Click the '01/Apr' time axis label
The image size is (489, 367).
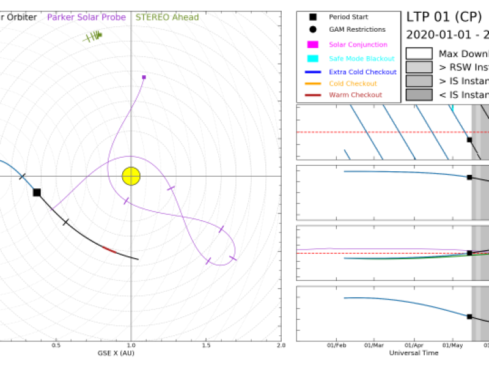click(414, 345)
